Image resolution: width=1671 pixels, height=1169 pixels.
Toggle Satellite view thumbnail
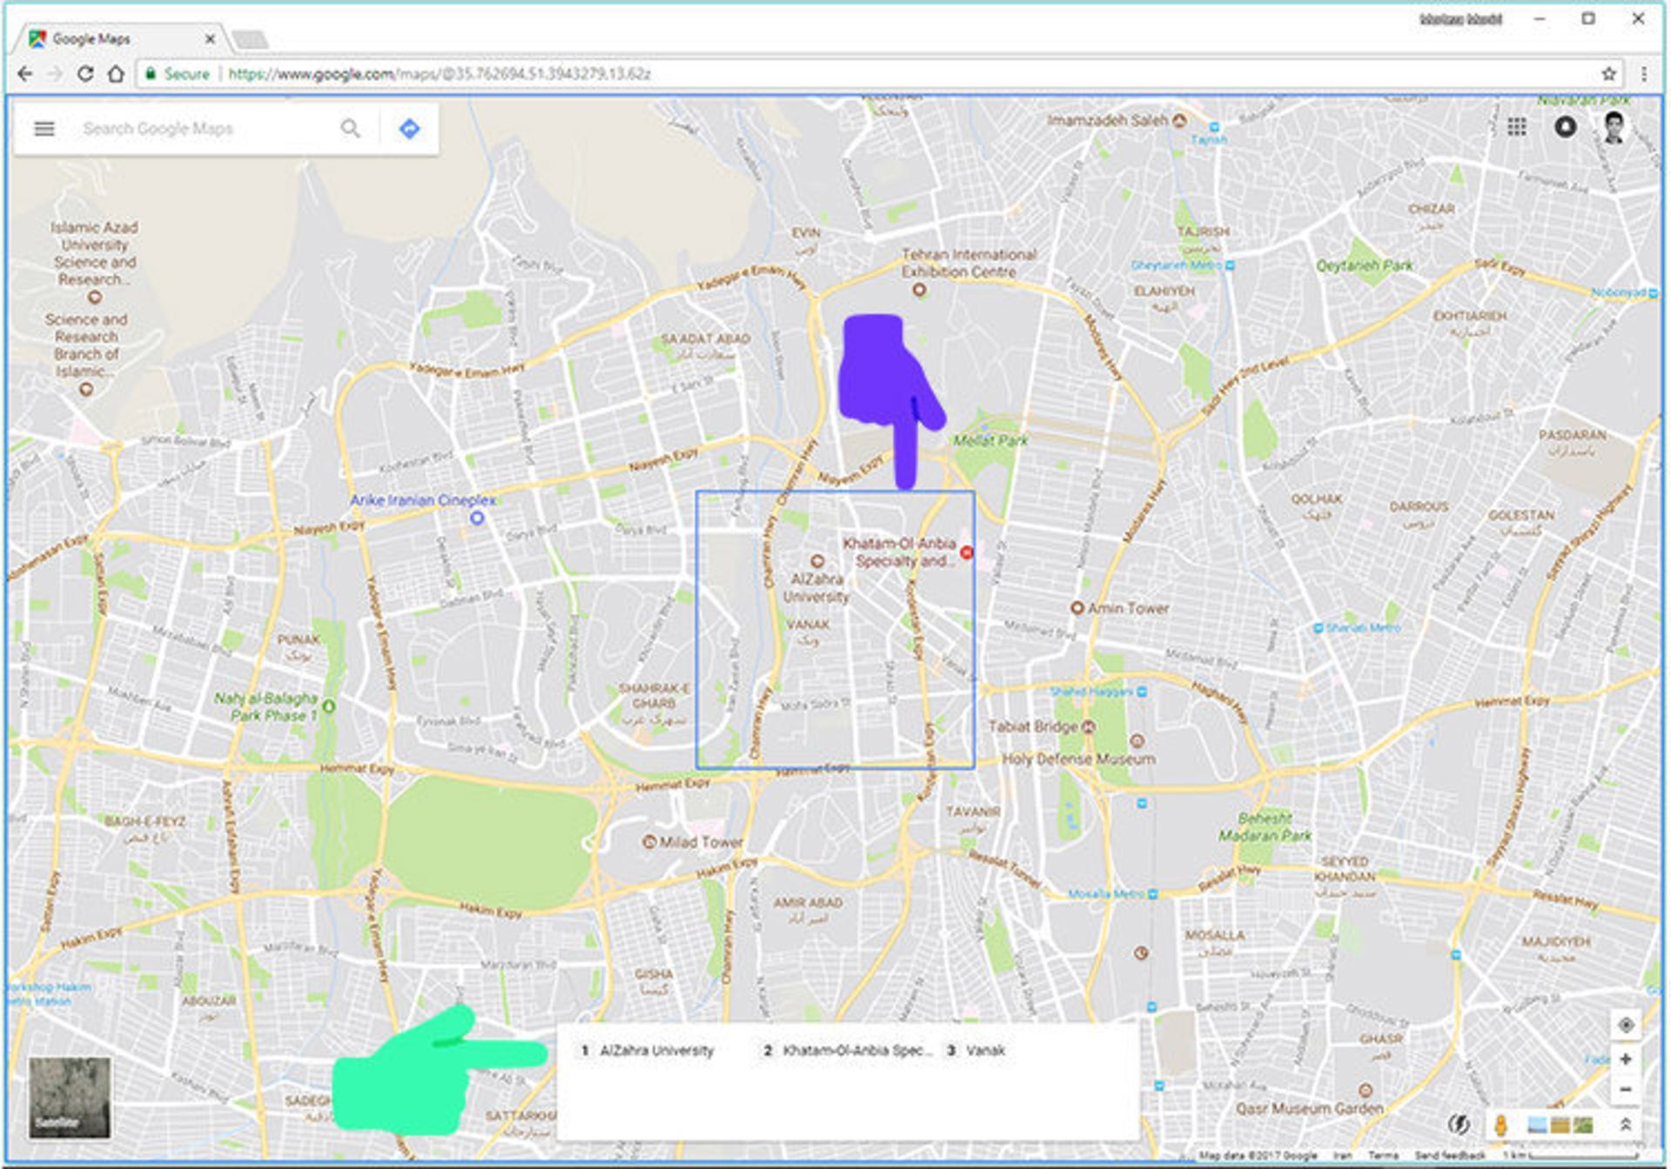point(70,1098)
